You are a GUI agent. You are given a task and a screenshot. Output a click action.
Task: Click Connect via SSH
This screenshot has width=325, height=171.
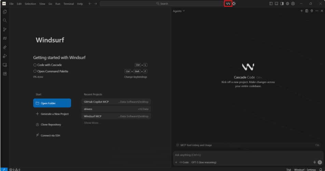[48, 136]
